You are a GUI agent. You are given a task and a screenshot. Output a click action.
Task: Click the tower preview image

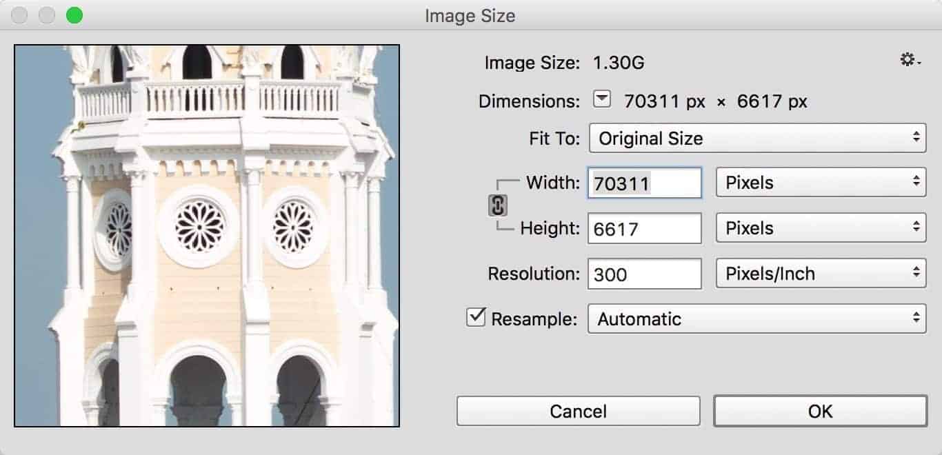(207, 236)
